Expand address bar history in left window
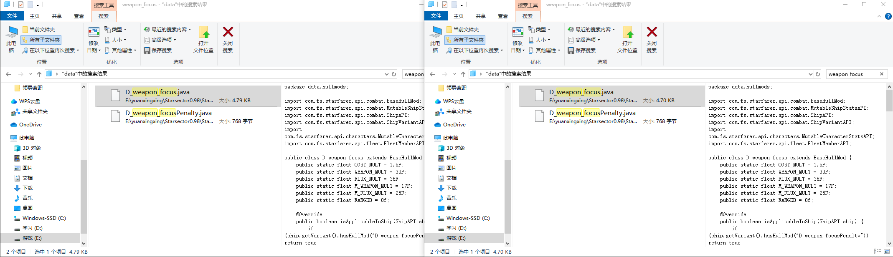 coord(386,74)
